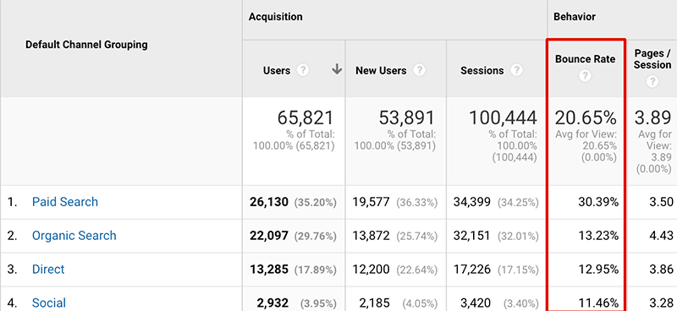Open the Organic Search channel

click(x=74, y=236)
